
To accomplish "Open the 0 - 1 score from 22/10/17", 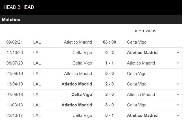I will tap(109, 115).
